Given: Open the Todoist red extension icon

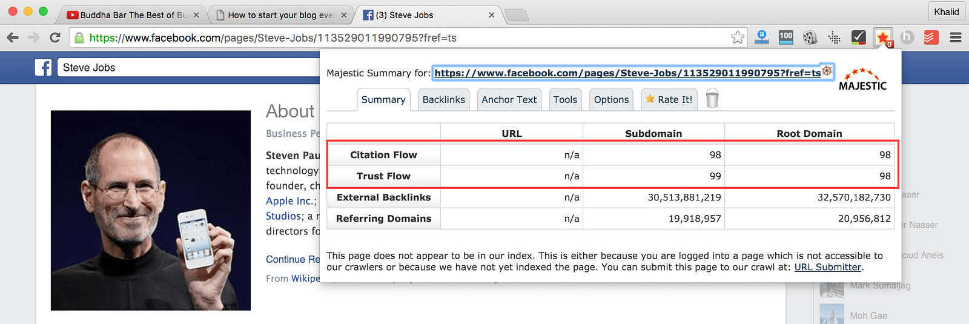Looking at the screenshot, I should click(931, 38).
